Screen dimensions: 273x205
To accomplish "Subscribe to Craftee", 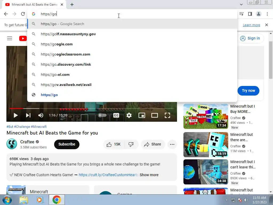I will pos(67,144).
